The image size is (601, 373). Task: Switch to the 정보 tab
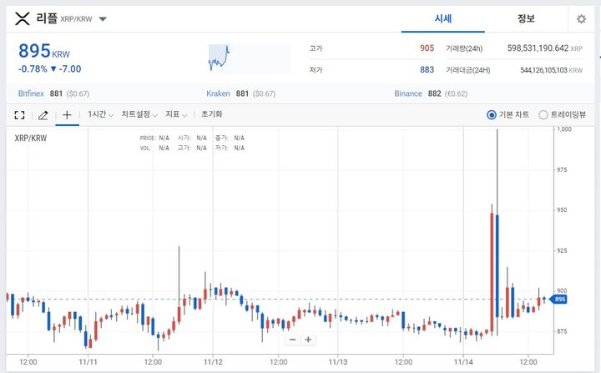click(x=526, y=18)
